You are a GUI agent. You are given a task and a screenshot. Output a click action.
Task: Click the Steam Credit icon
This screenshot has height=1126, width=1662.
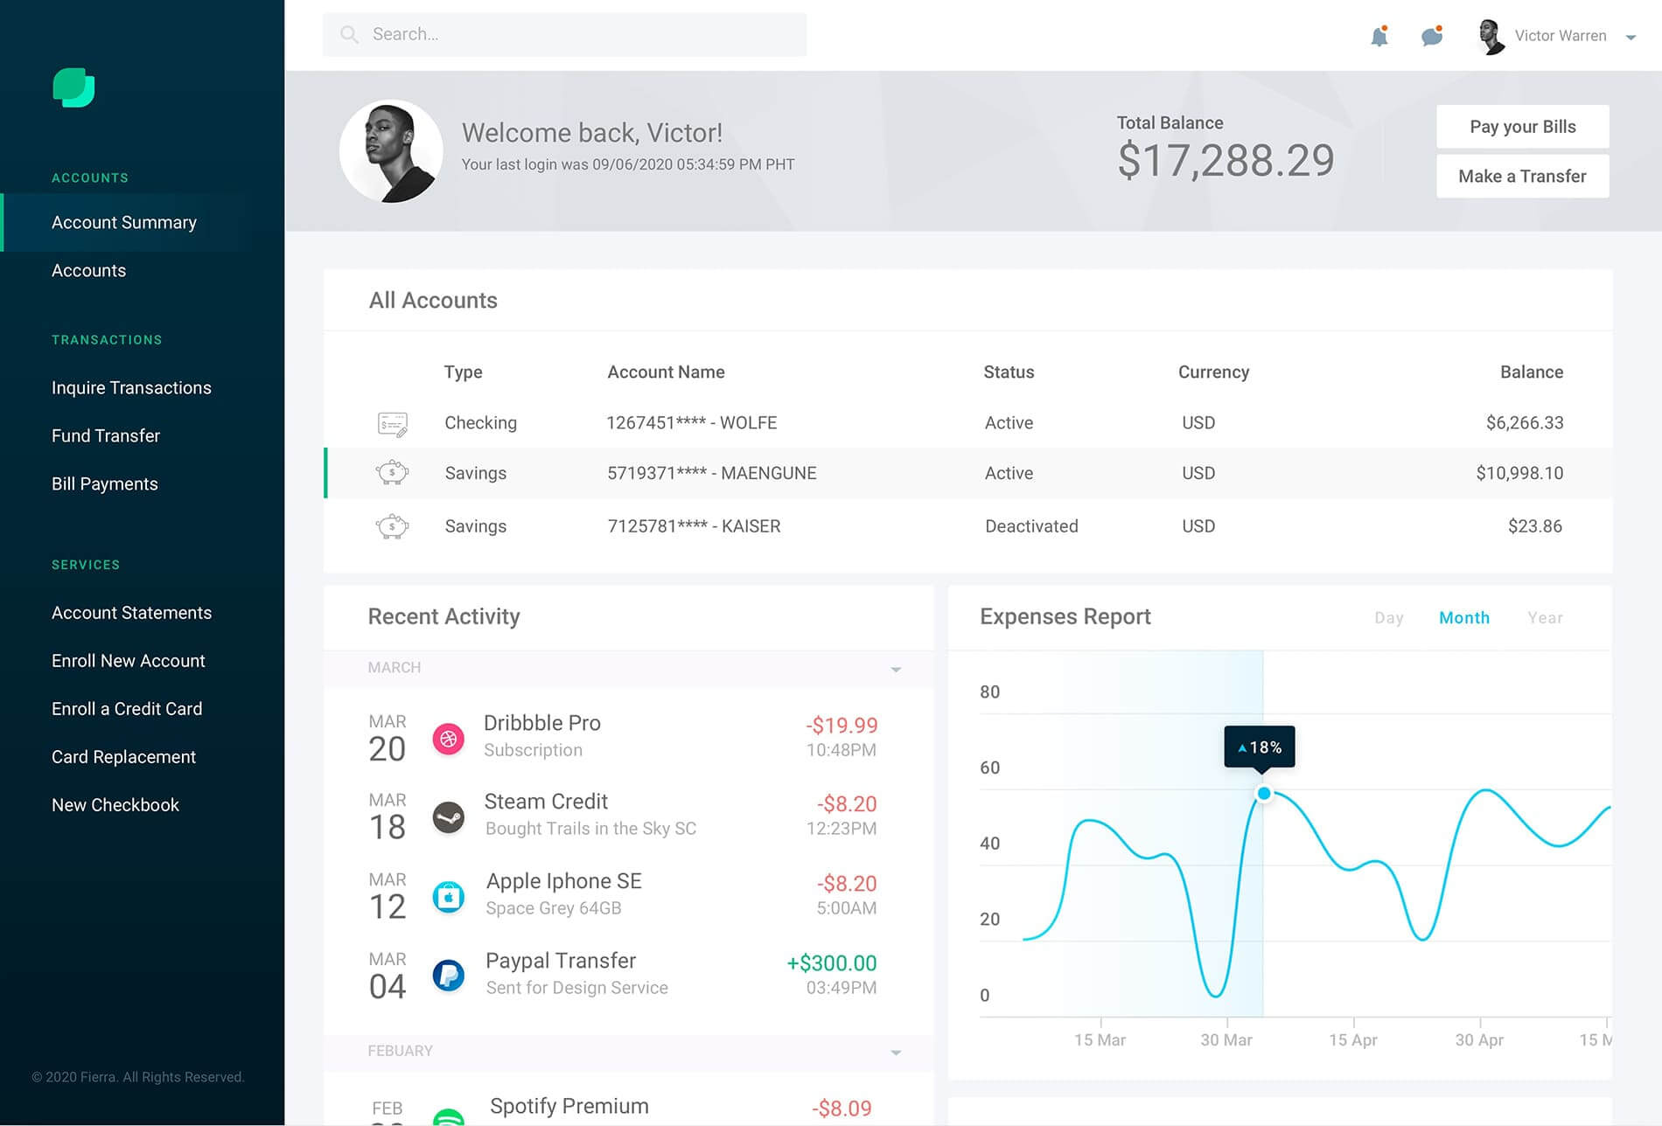coord(449,817)
